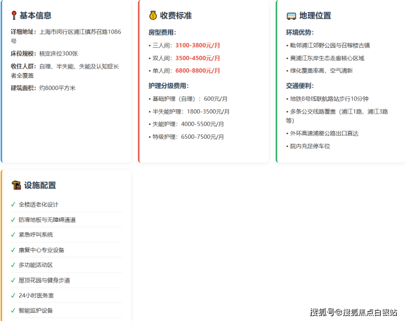Screen dimensions: 406x321
Task: Click the money bag icon beside 收费标准
Action: pos(153,15)
